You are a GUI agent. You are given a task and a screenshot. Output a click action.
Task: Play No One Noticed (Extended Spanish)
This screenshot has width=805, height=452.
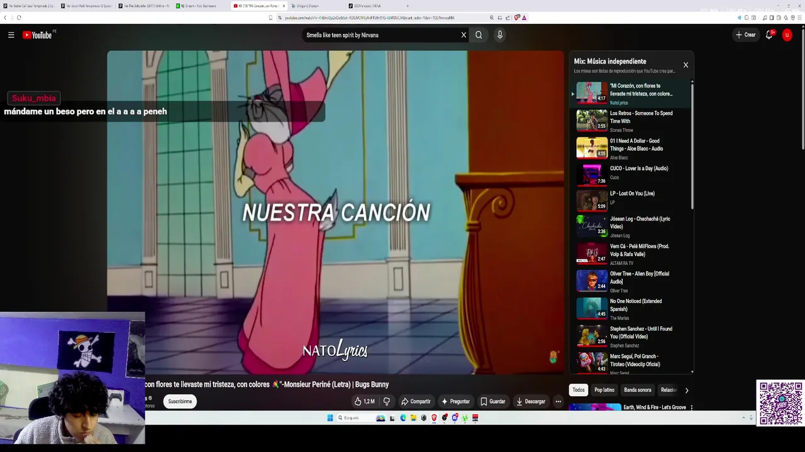coord(633,309)
